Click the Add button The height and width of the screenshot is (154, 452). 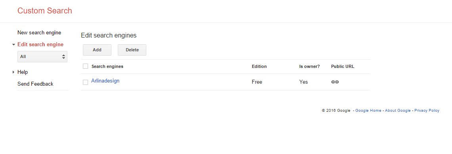[x=97, y=50]
